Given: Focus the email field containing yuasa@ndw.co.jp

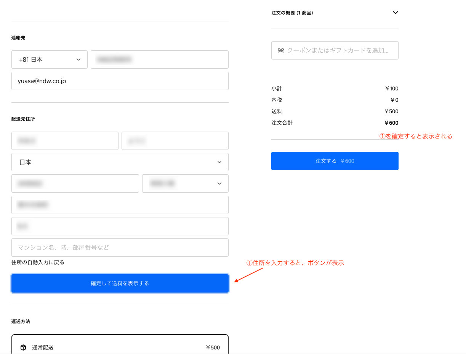Looking at the screenshot, I should click(x=120, y=81).
